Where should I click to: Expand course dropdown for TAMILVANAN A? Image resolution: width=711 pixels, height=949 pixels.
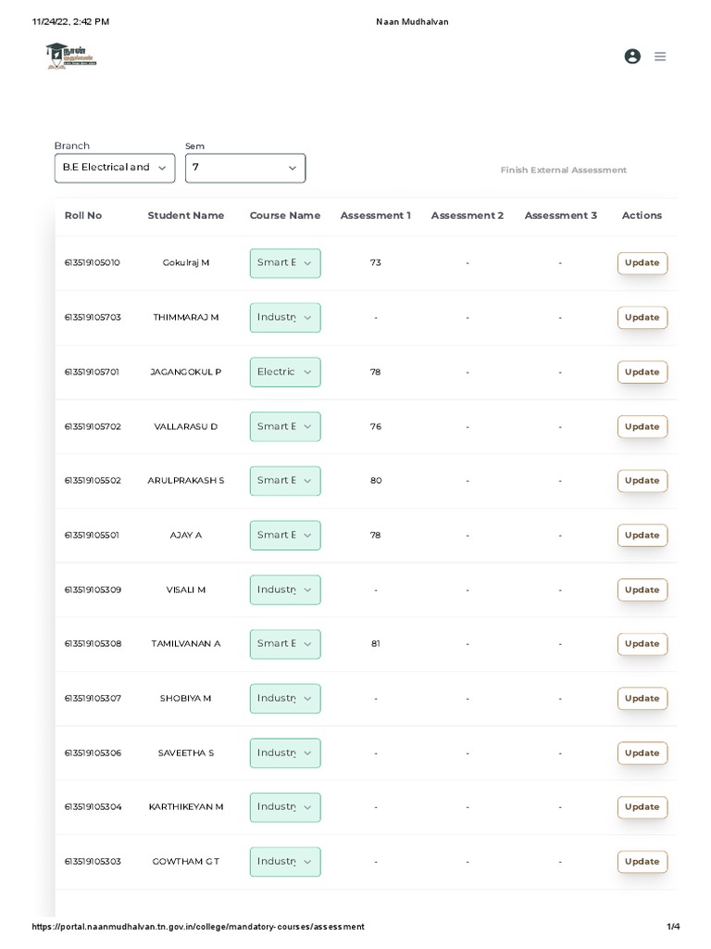(x=285, y=644)
